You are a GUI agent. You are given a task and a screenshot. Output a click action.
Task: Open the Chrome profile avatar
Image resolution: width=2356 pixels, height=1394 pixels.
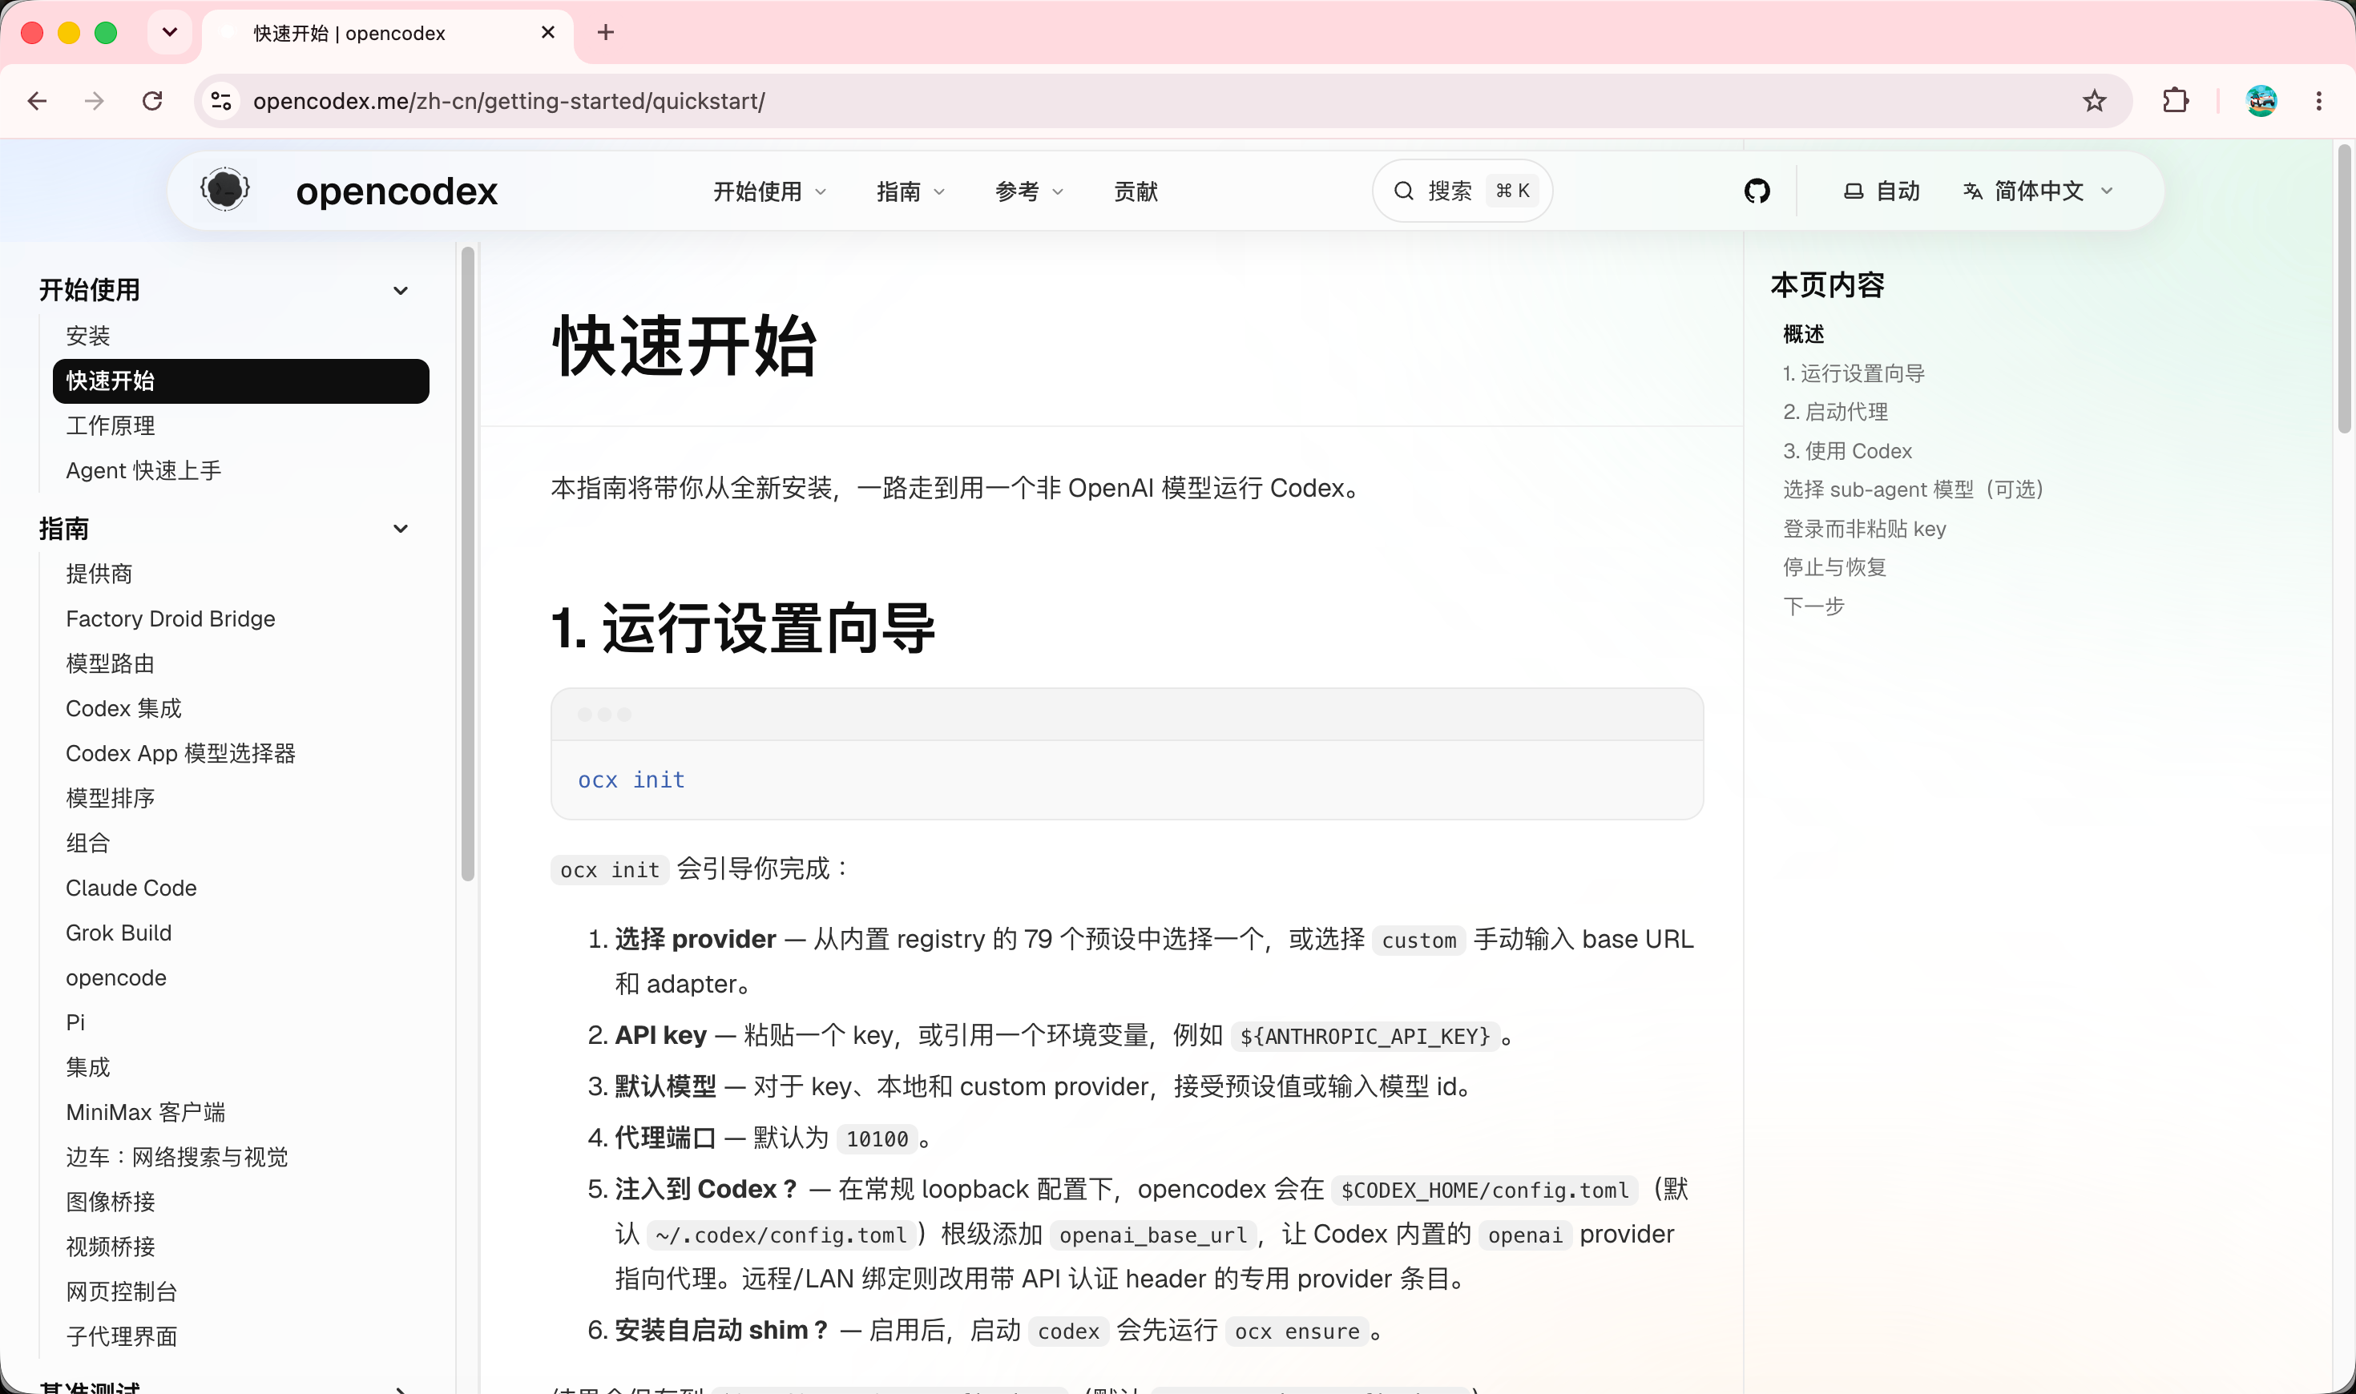pyautogui.click(x=2261, y=100)
